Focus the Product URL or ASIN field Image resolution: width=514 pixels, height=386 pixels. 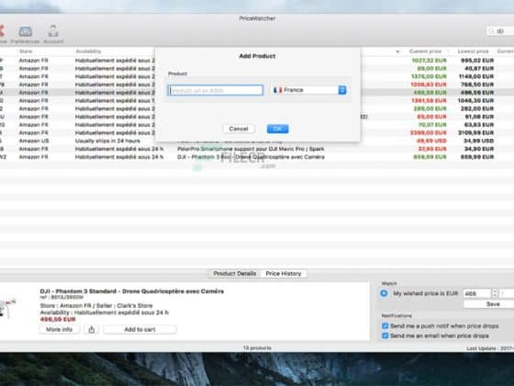(216, 90)
